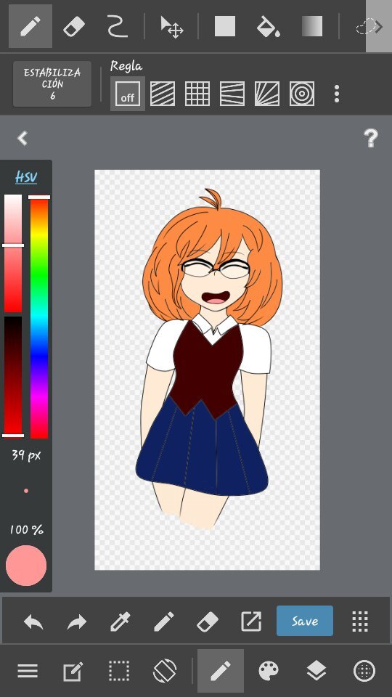
Task: Open the Estabilización 6 setting
Action: (52, 83)
